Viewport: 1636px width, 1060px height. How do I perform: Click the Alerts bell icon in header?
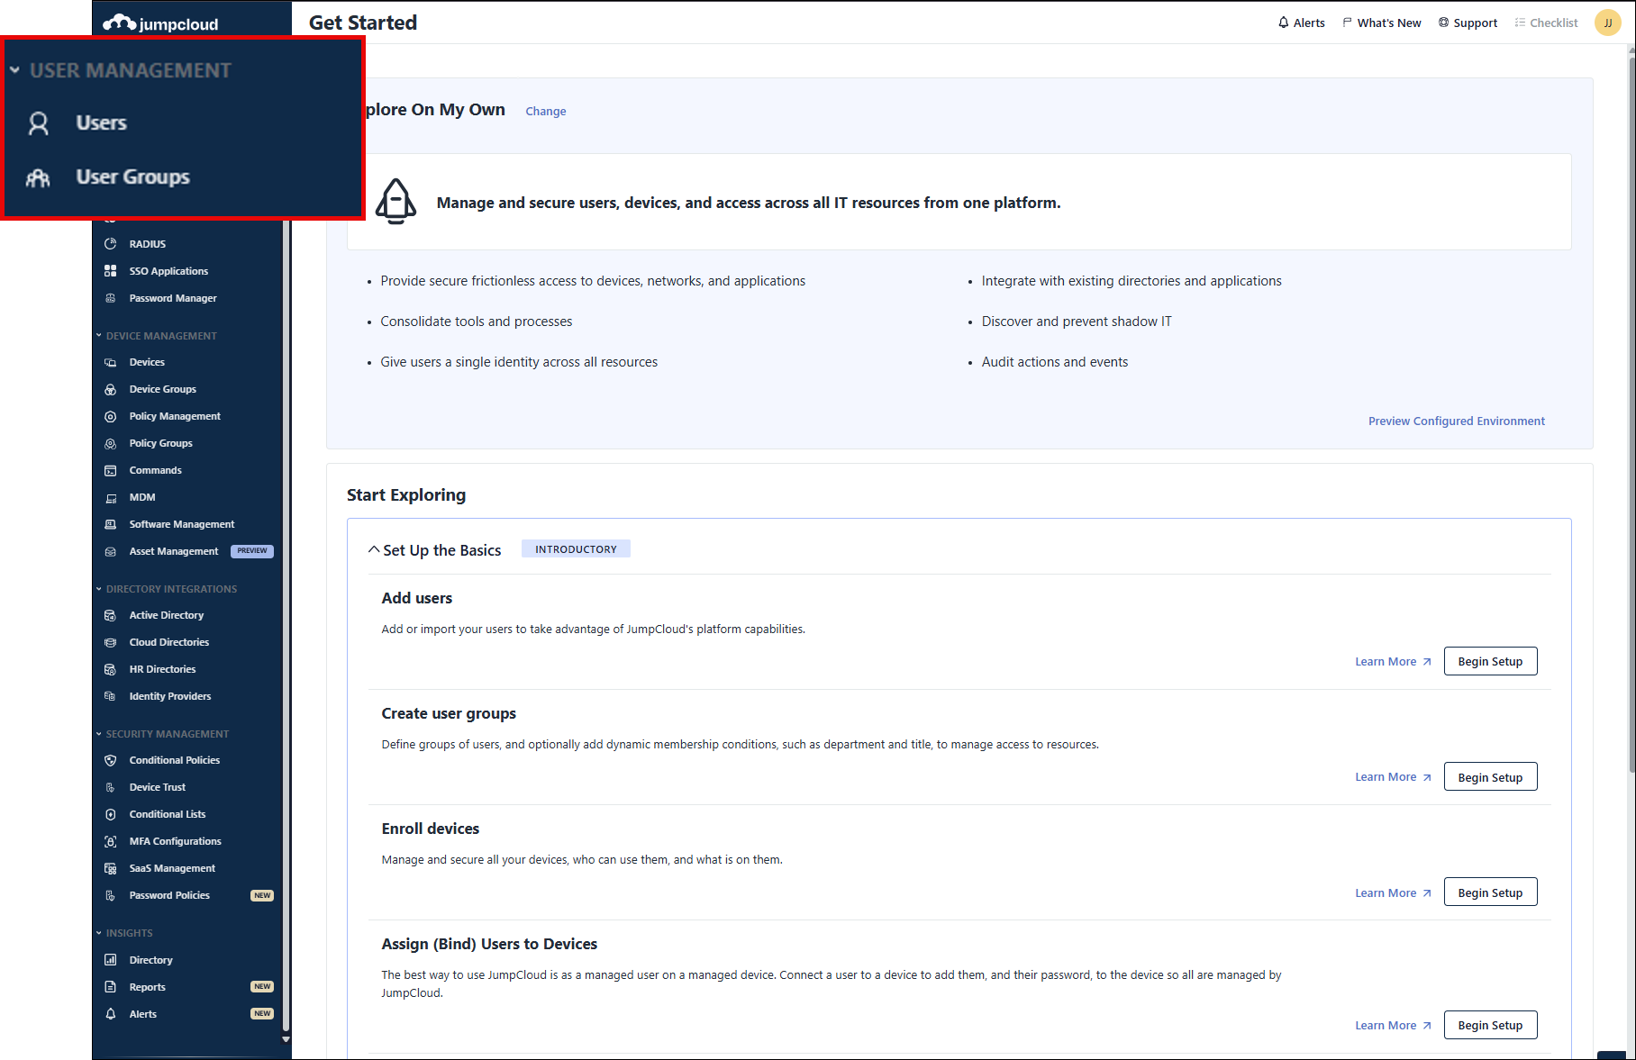pyautogui.click(x=1283, y=23)
